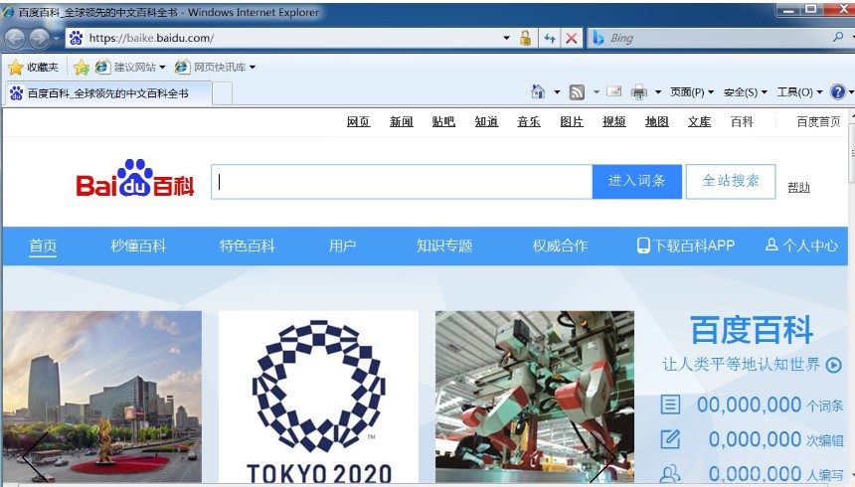Click the 百度首页 link
The width and height of the screenshot is (855, 487).
818,121
